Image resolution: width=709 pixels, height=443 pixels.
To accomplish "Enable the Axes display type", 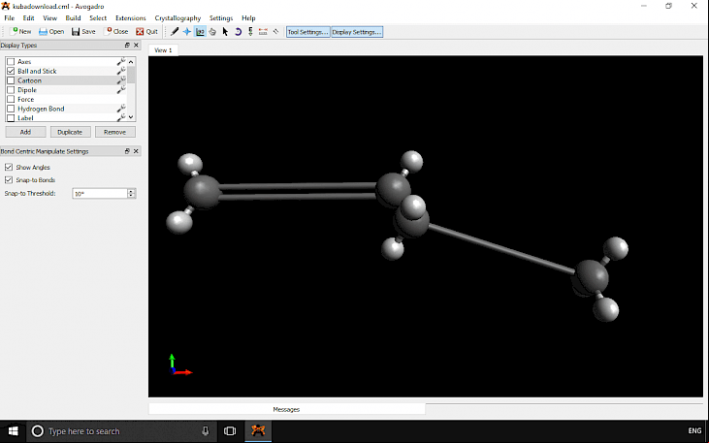I will pyautogui.click(x=11, y=61).
